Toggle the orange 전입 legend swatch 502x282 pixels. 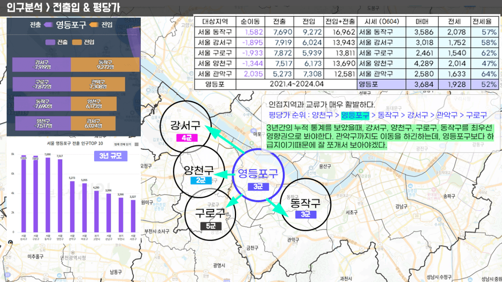(77, 42)
